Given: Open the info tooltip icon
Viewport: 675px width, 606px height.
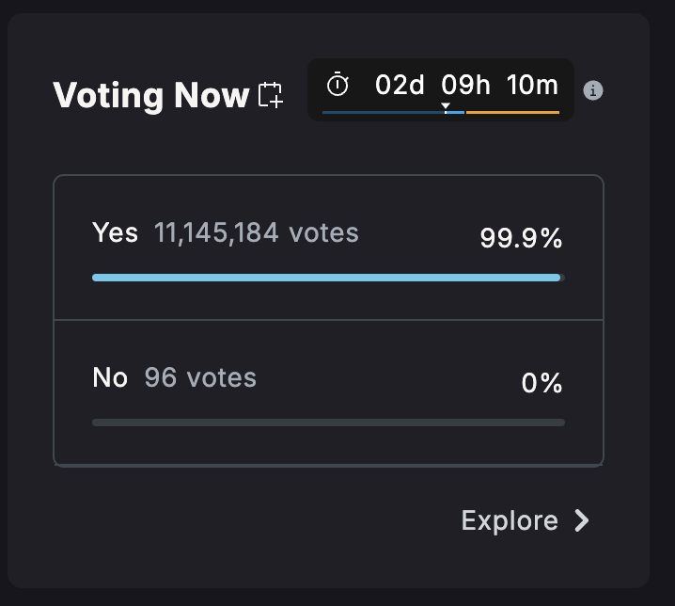Looking at the screenshot, I should (x=593, y=90).
